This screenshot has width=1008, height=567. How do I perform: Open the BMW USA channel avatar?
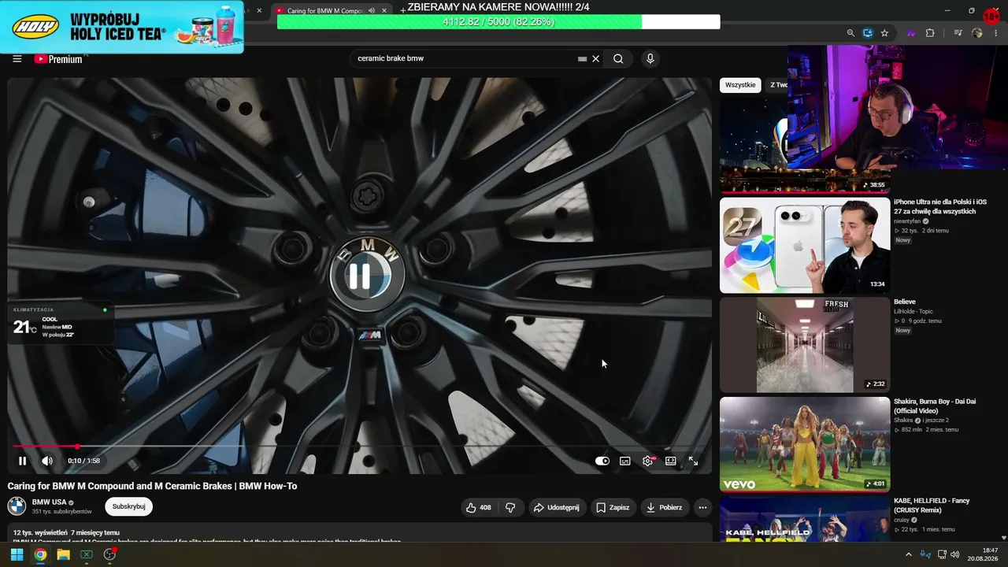coord(17,506)
